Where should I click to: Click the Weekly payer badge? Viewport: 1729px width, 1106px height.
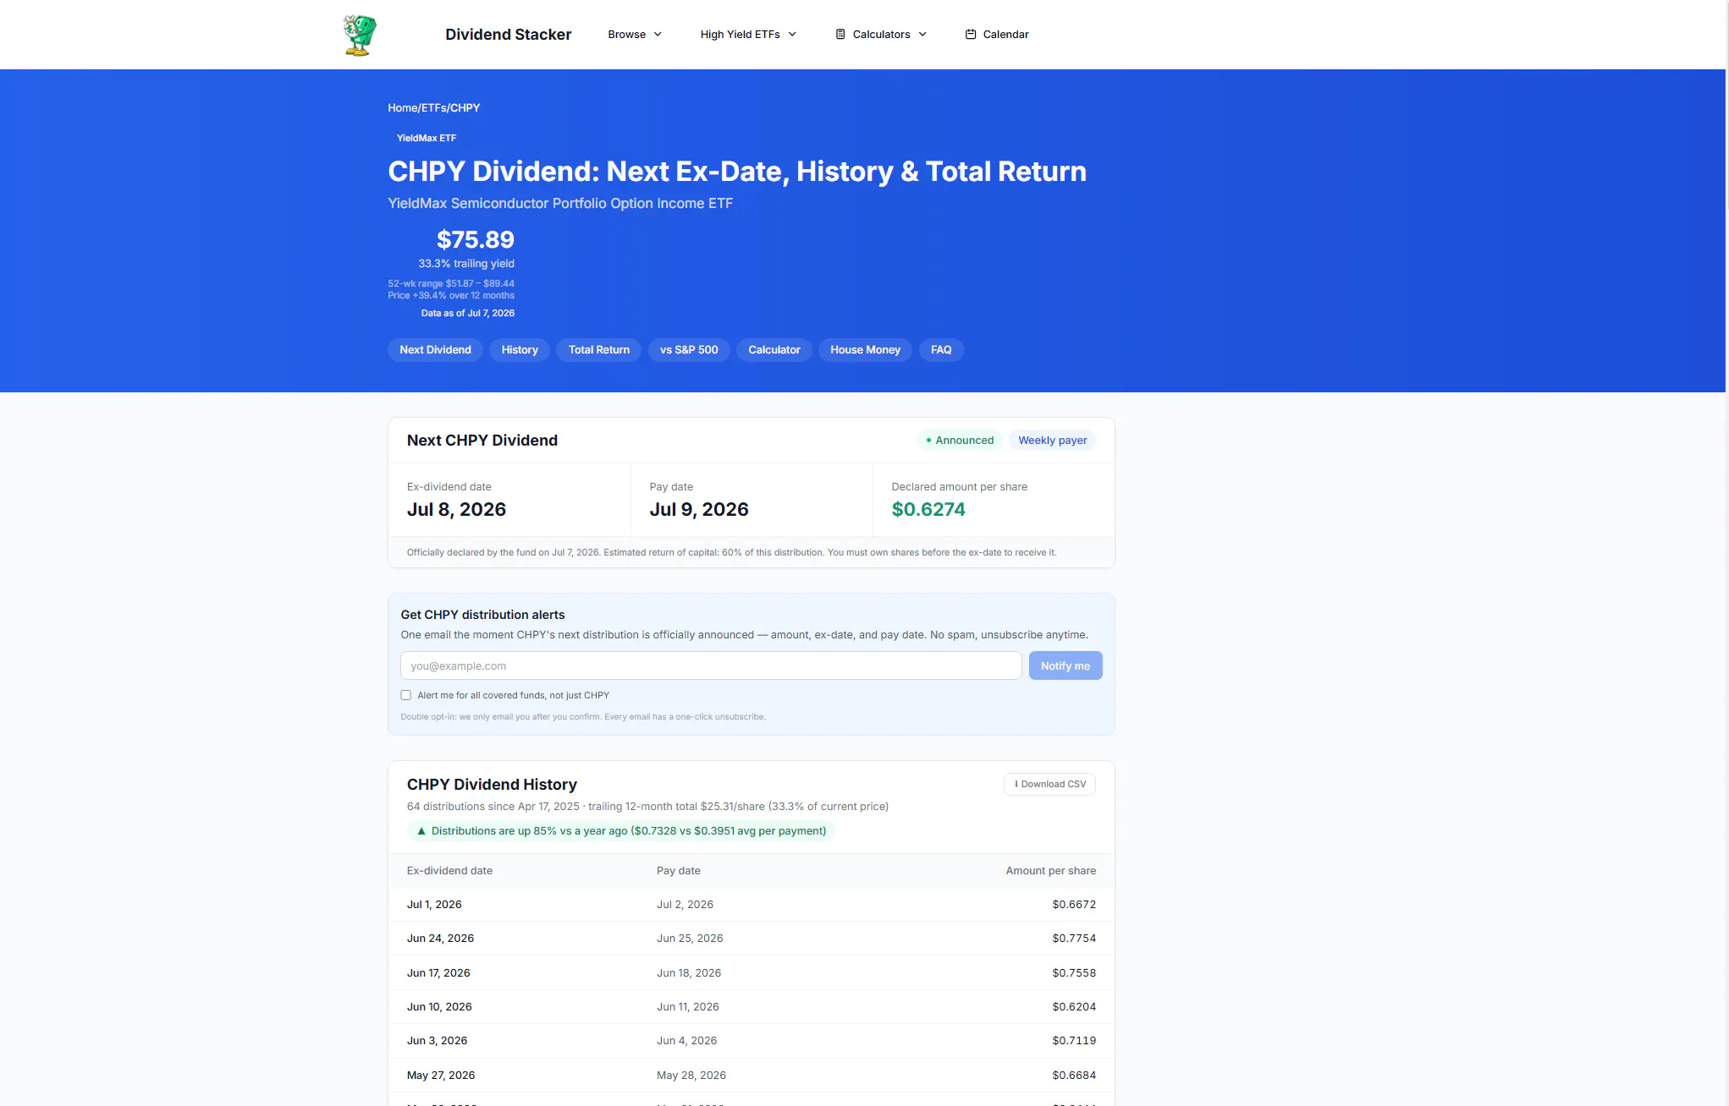pos(1053,441)
